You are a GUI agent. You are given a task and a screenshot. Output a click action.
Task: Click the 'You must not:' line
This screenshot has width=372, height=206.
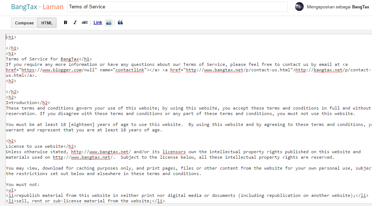click(23, 185)
